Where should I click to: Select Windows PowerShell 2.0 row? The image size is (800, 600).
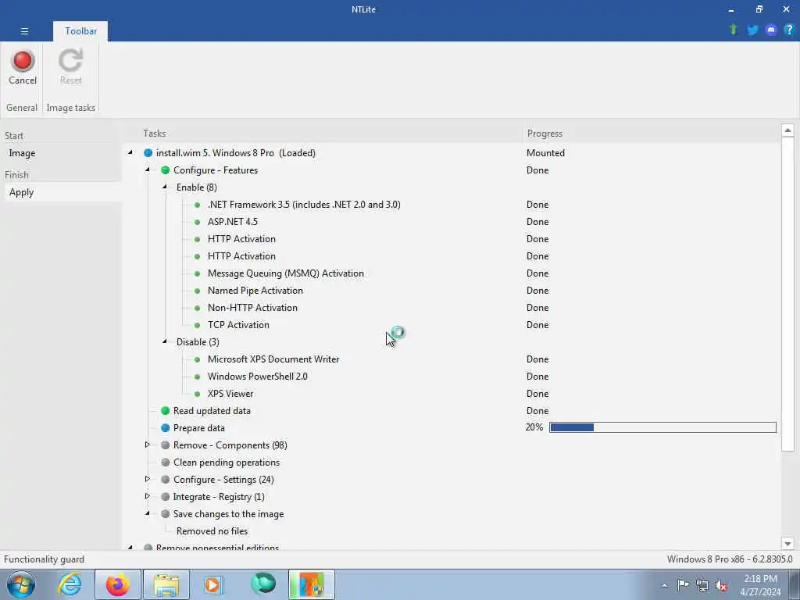click(x=258, y=377)
